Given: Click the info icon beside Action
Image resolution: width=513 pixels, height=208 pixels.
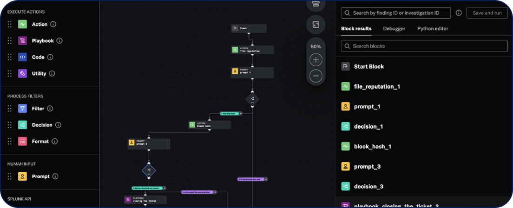Looking at the screenshot, I should (x=53, y=25).
